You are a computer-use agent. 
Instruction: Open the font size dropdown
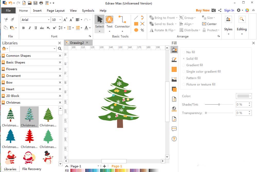(x=60, y=20)
